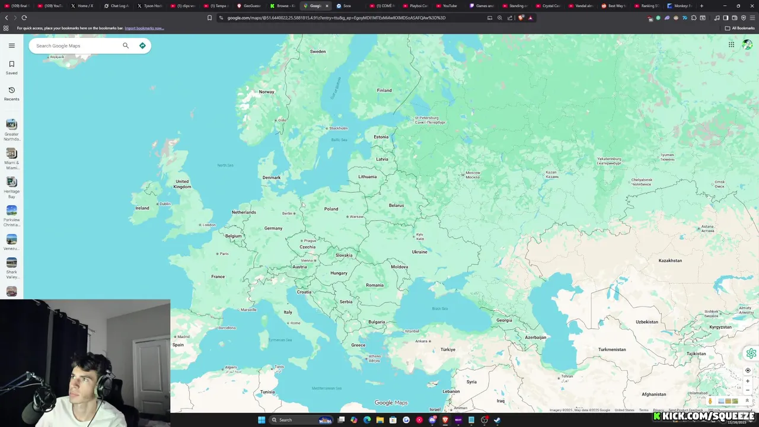Image resolution: width=759 pixels, height=427 pixels.
Task: Open the Recents panel
Action: click(x=11, y=94)
